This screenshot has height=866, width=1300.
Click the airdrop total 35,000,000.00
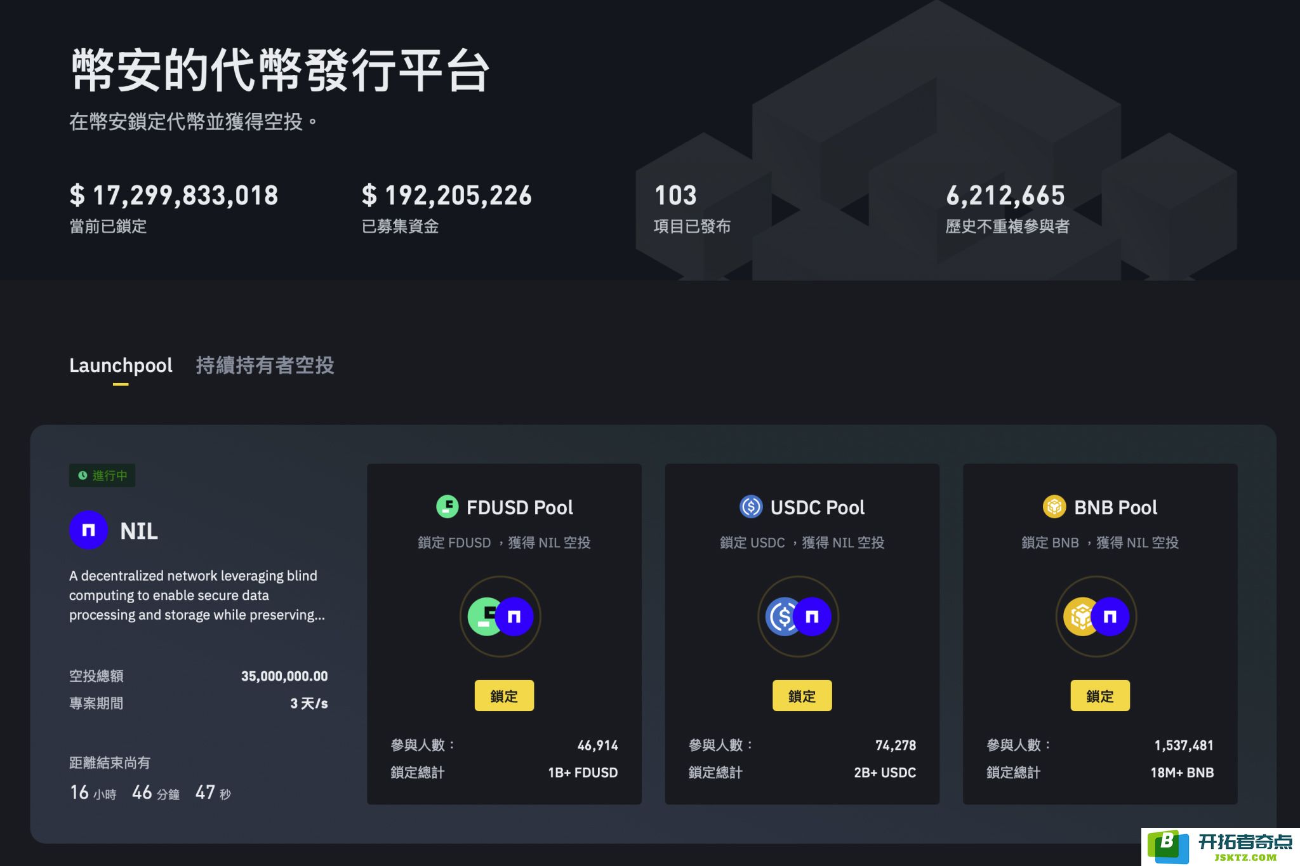(284, 676)
